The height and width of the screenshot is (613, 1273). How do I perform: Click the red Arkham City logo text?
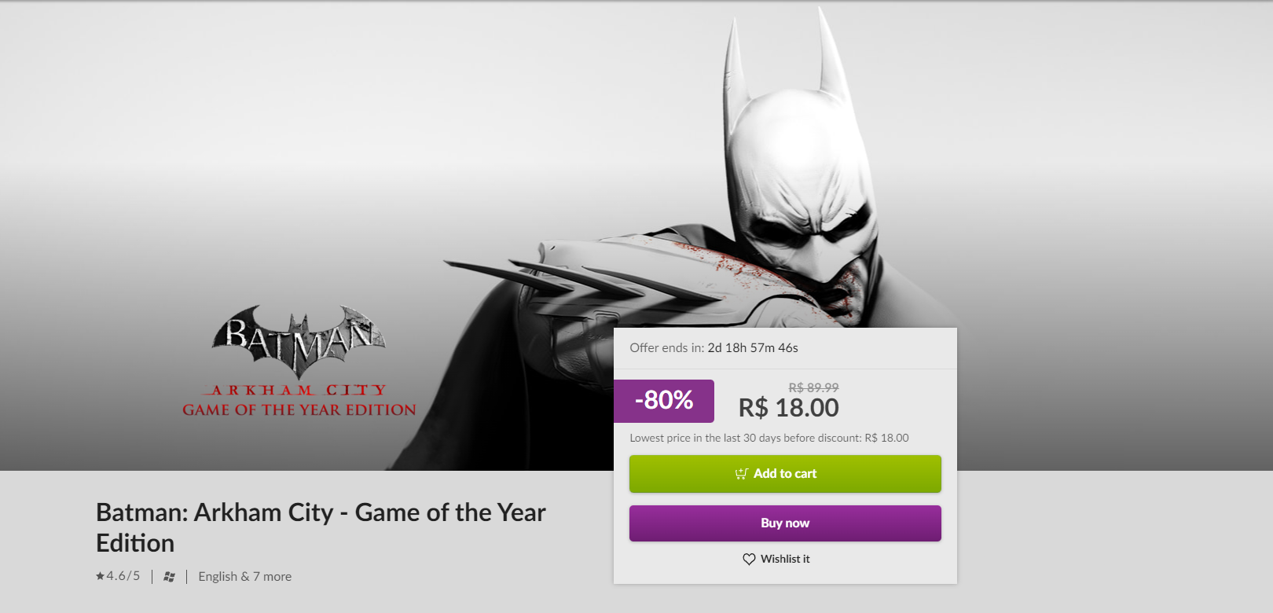299,390
